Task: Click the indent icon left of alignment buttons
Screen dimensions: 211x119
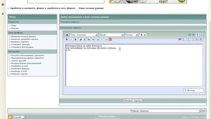Action: coord(180,39)
